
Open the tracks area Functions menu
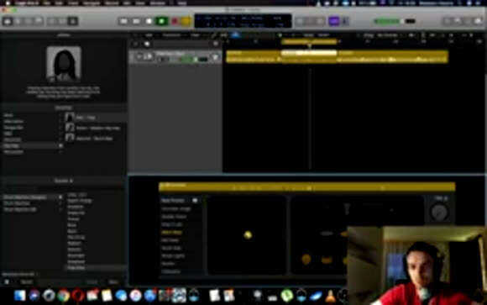pos(171,35)
